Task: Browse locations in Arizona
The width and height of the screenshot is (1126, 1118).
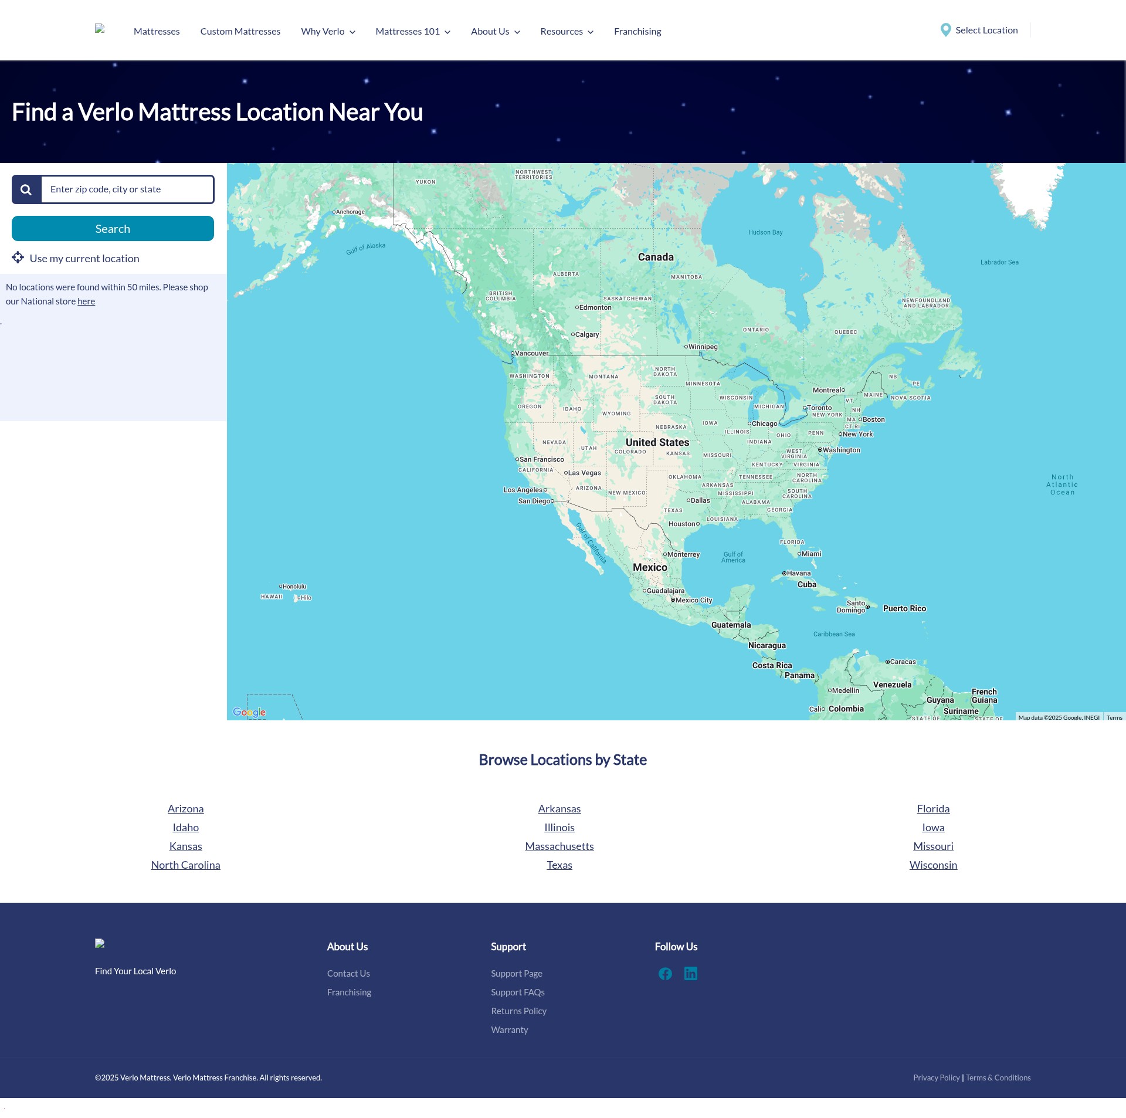Action: [x=186, y=808]
